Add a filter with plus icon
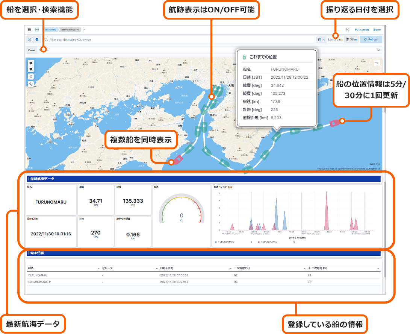 coord(37,39)
